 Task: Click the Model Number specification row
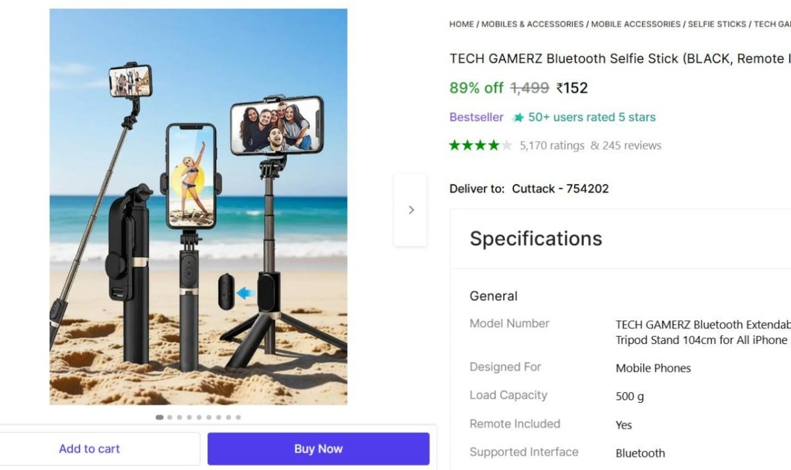click(x=510, y=324)
